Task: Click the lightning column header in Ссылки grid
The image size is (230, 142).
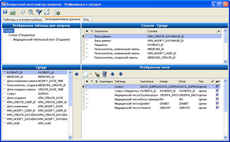Action: pyautogui.click(x=219, y=31)
